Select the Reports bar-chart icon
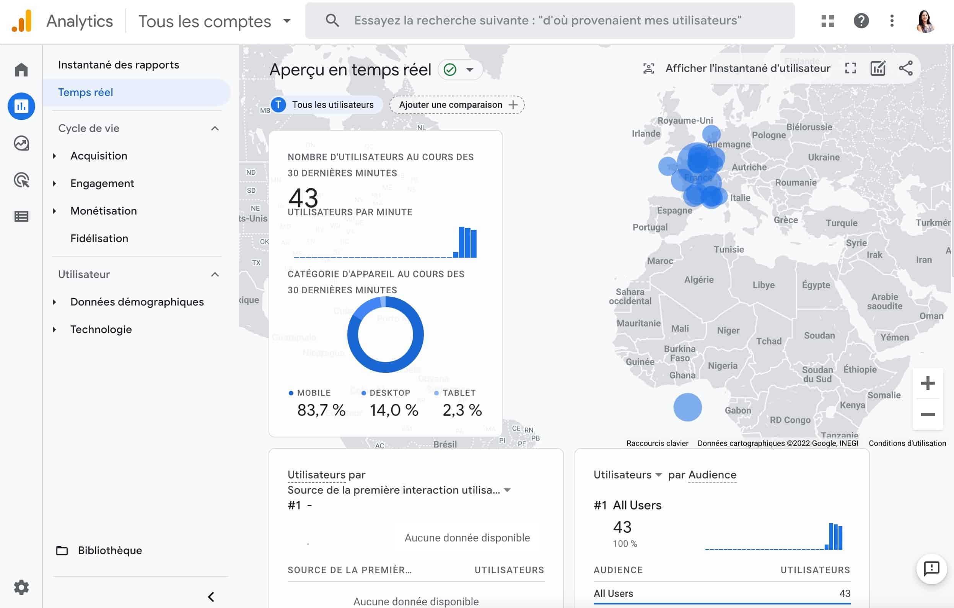 pyautogui.click(x=21, y=106)
